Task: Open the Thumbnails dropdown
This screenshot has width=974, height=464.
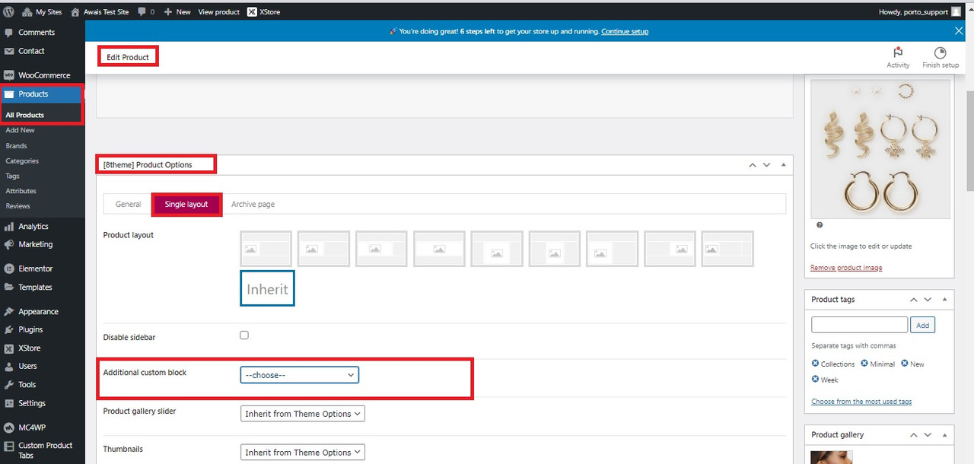Action: pos(303,452)
